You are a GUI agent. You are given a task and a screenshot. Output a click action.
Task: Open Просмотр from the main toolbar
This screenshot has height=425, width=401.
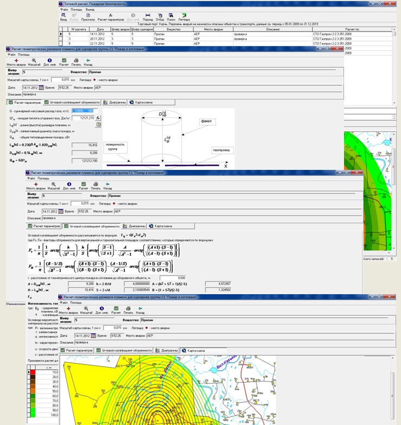87,18
